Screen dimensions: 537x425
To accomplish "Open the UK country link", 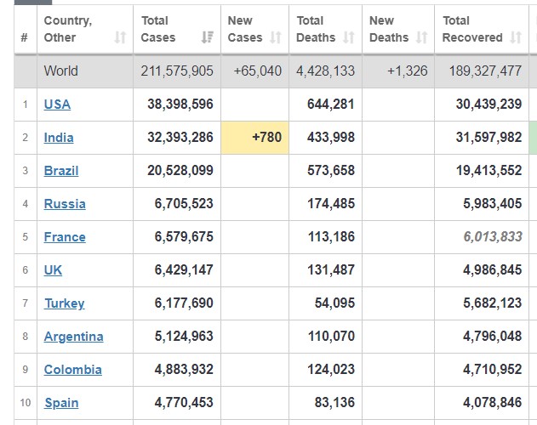I will coord(53,270).
